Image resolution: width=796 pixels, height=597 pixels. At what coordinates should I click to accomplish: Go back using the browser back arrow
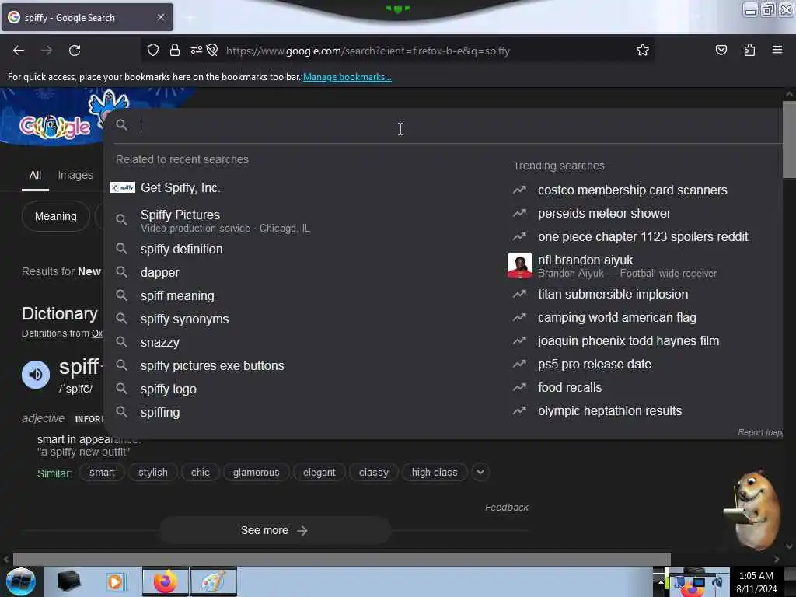tap(19, 51)
